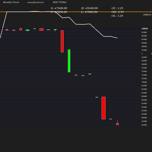Click the 64900 price axis label
The height and width of the screenshot is (152, 152).
coord(144,93)
